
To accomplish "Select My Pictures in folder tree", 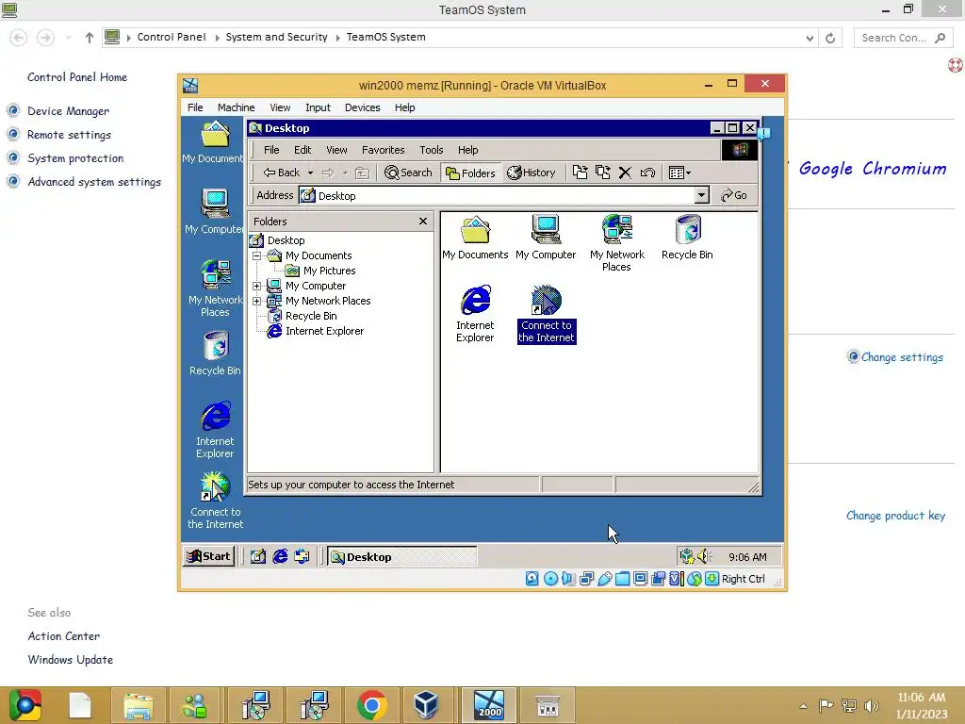I will pyautogui.click(x=329, y=271).
